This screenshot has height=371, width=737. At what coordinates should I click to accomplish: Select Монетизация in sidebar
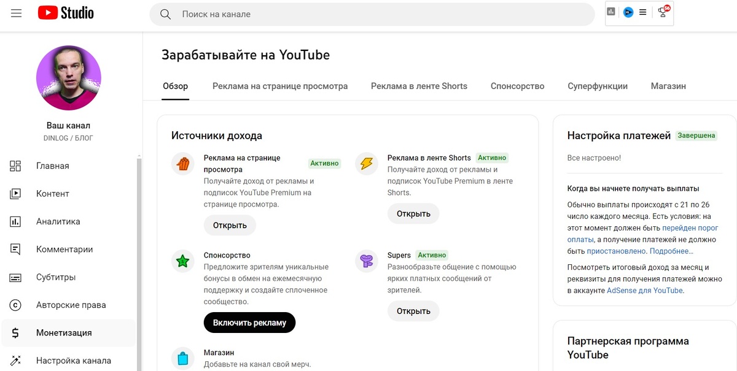click(x=68, y=333)
